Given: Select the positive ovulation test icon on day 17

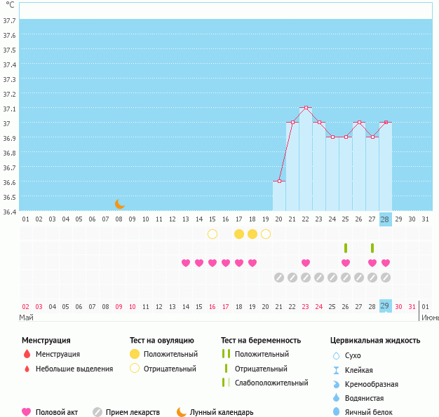Looking at the screenshot, I should point(239,233).
